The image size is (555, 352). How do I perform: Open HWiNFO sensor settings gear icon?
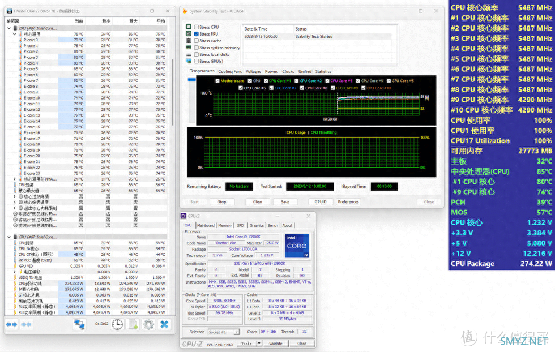148,324
